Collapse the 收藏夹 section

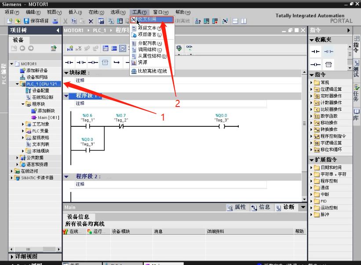coord(312,40)
